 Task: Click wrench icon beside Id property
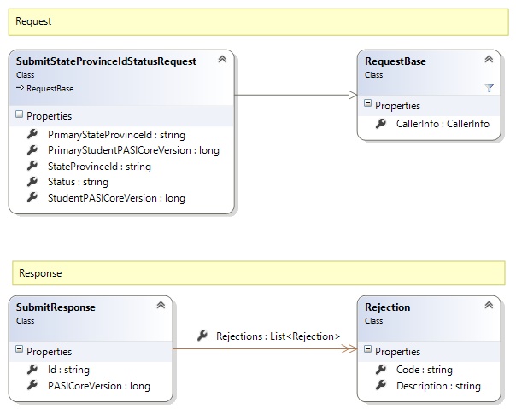[32, 370]
